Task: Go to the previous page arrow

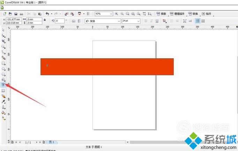Action: [20, 142]
